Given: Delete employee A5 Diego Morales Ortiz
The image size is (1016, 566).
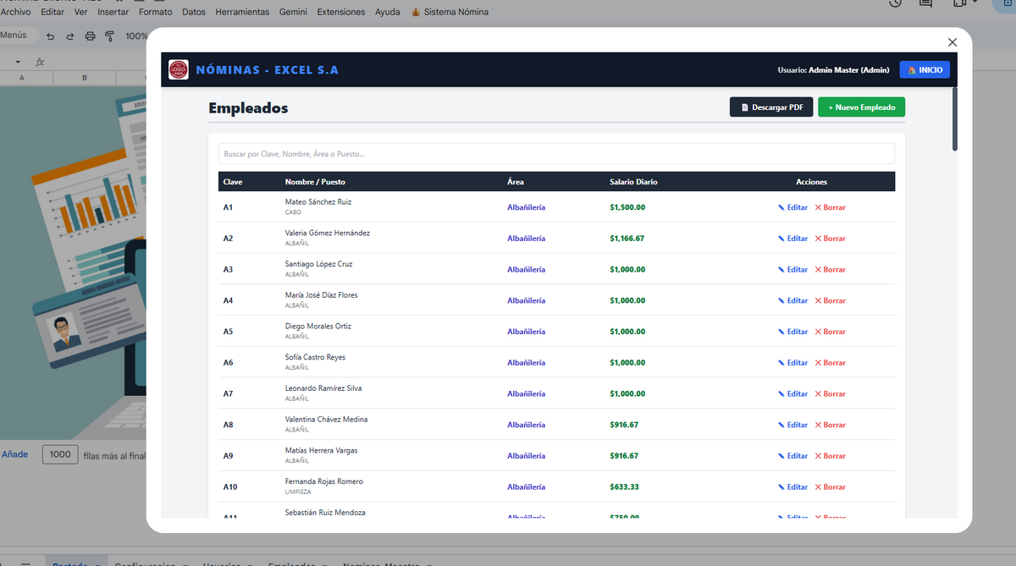Looking at the screenshot, I should point(830,332).
